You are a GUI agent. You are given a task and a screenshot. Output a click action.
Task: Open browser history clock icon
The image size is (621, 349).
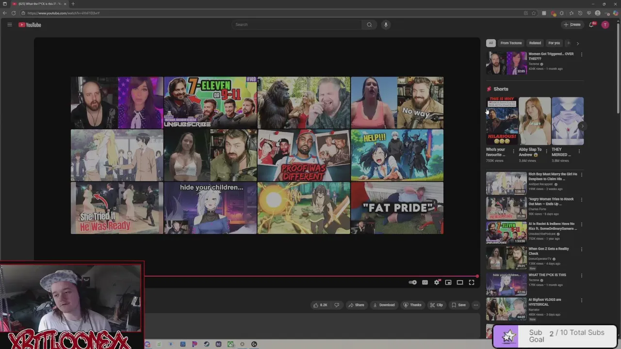580,13
